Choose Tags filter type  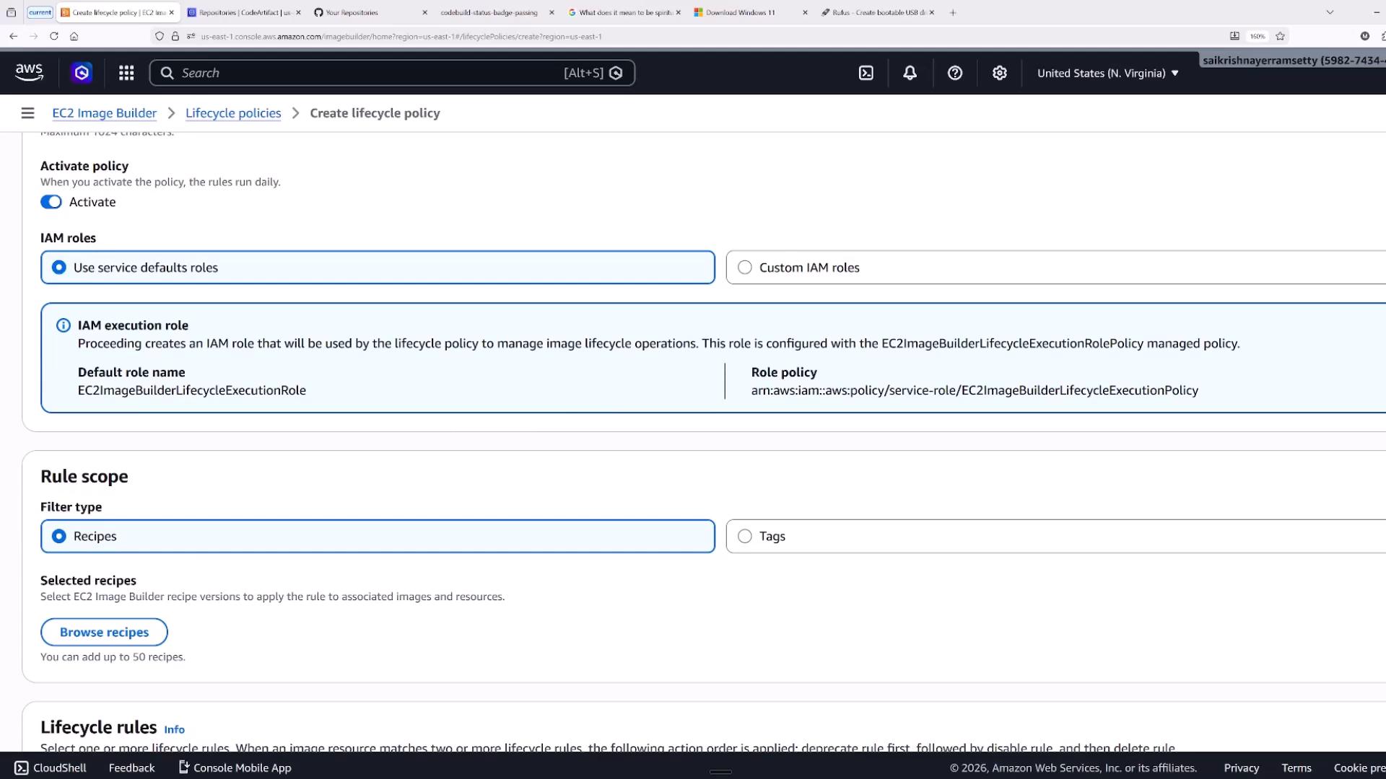click(1055, 536)
